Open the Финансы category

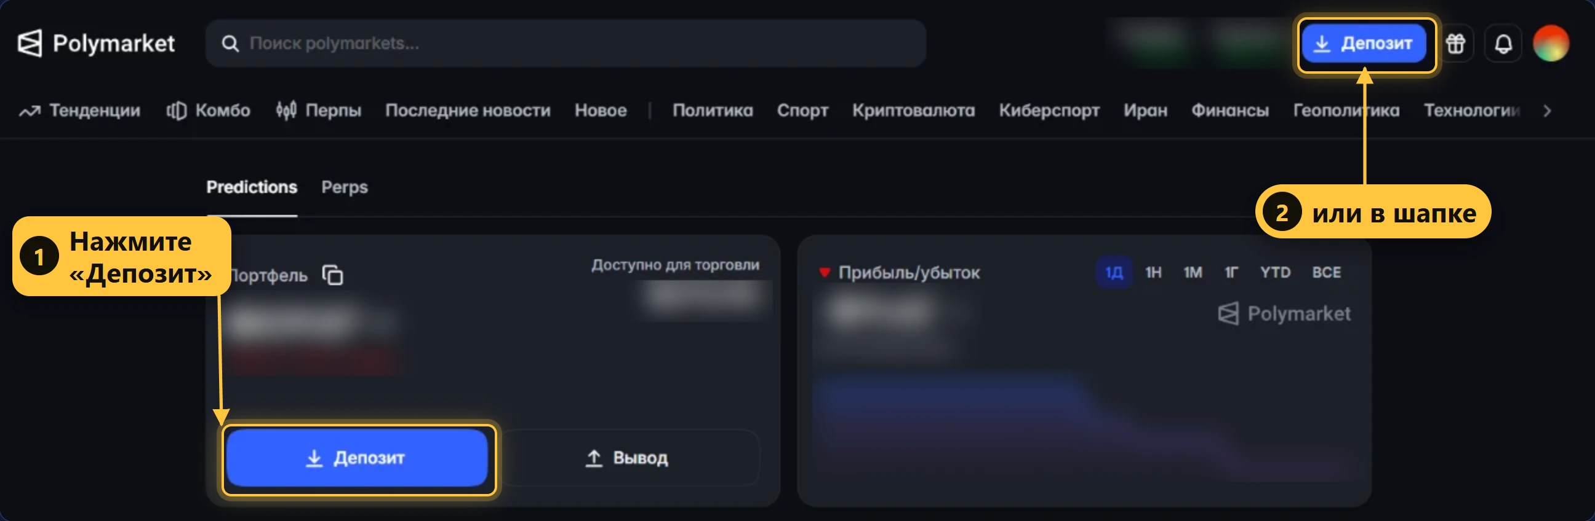pyautogui.click(x=1229, y=111)
